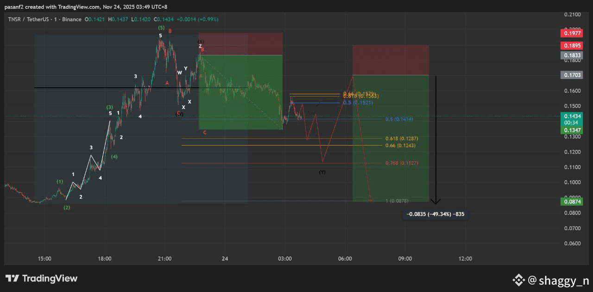593x292 pixels.
Task: Select the red 0.1977 price label
Action: tap(572, 33)
